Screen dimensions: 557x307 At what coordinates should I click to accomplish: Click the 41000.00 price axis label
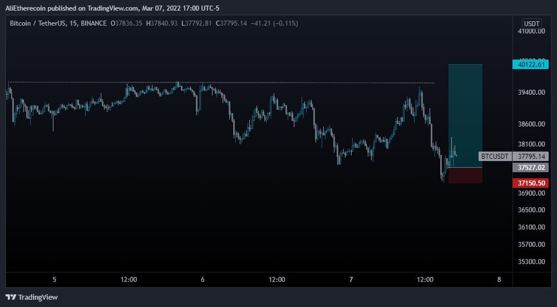point(531,31)
